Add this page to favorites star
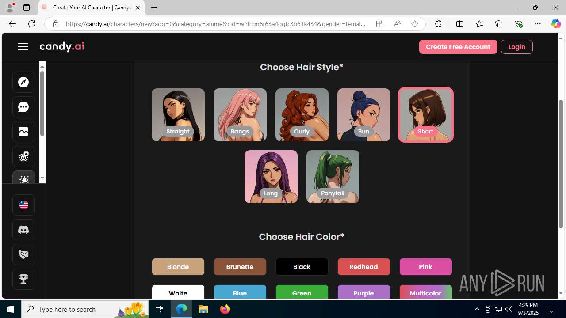 click(x=414, y=24)
